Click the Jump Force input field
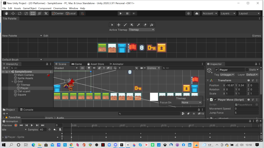This screenshot has height=148, width=264. coord(246,113)
